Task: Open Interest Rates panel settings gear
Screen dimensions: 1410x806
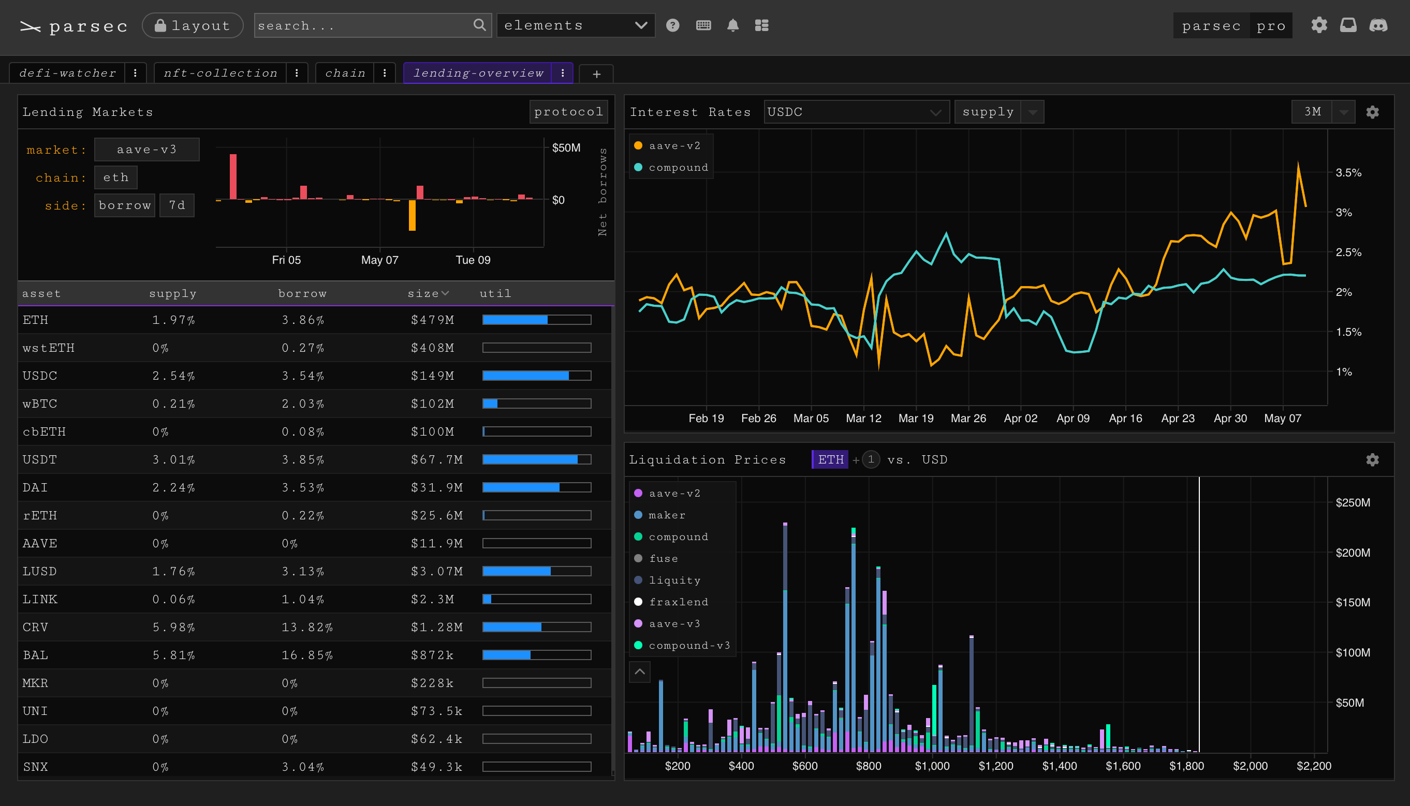Action: [x=1372, y=112]
